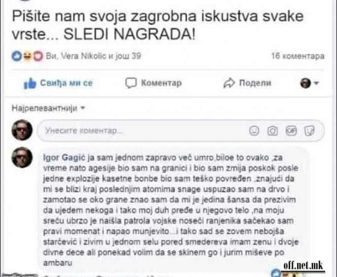The width and height of the screenshot is (337, 277).
Task: Open the 16 коментара link
Action: [x=298, y=56]
